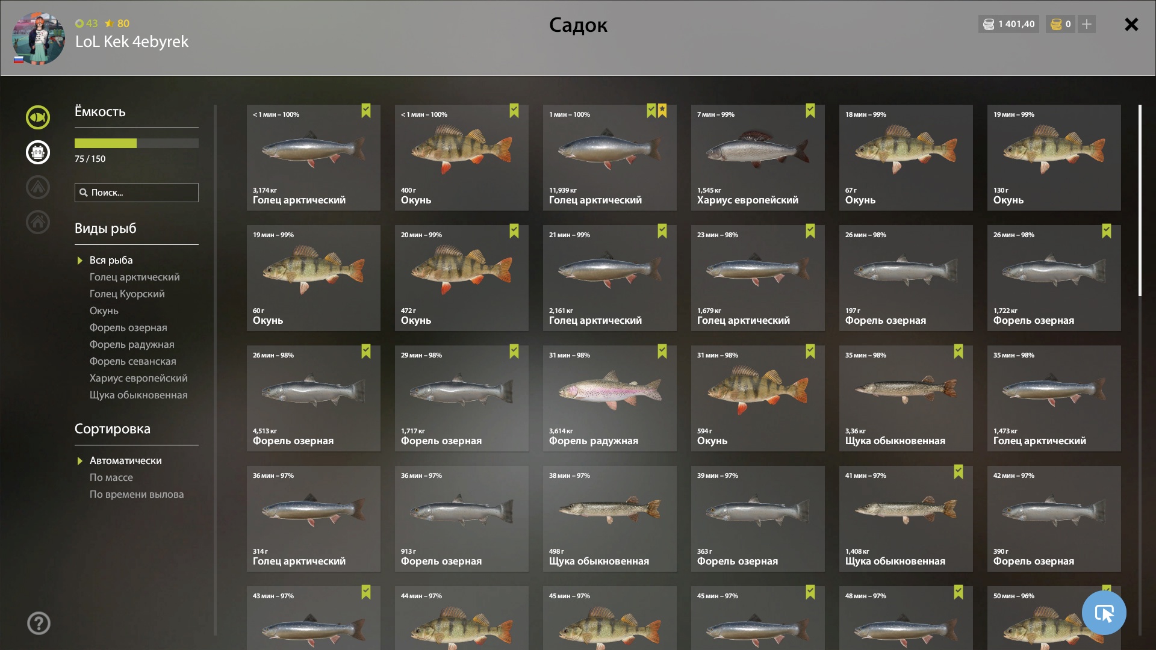Image resolution: width=1156 pixels, height=650 pixels.
Task: Sort fish По массе
Action: (111, 477)
